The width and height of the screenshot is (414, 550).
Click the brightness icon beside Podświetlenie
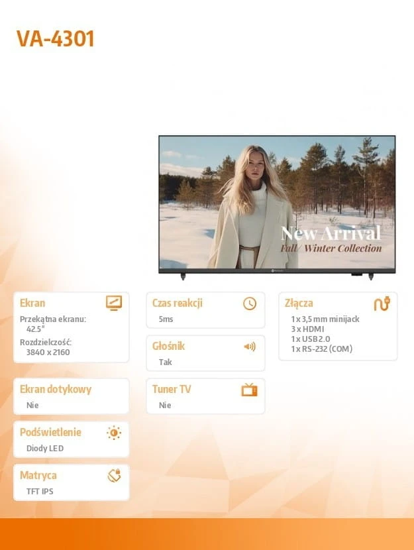pyautogui.click(x=114, y=433)
